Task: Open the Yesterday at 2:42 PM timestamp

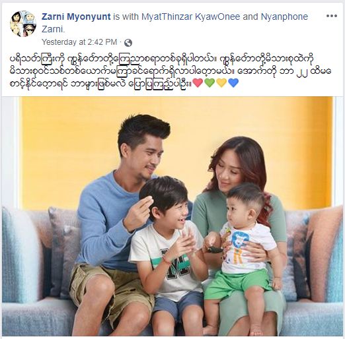Action: [79, 42]
